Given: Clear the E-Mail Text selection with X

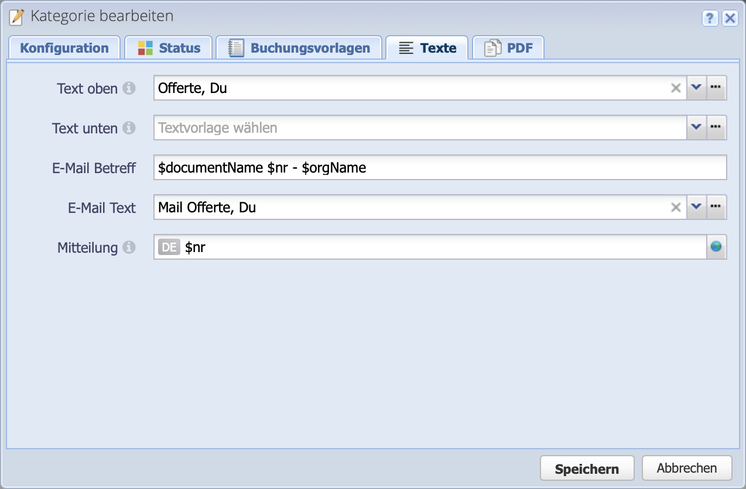Looking at the screenshot, I should click(676, 208).
